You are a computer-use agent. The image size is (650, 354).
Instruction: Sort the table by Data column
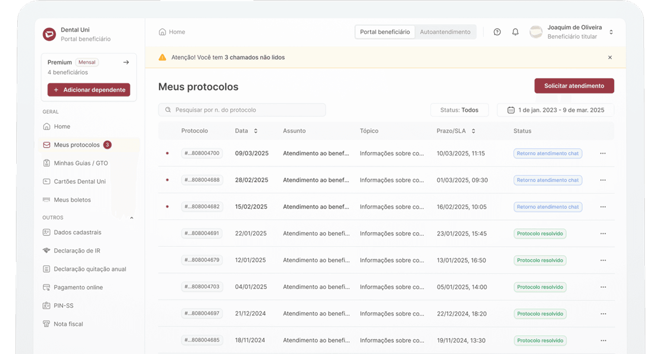pyautogui.click(x=256, y=131)
